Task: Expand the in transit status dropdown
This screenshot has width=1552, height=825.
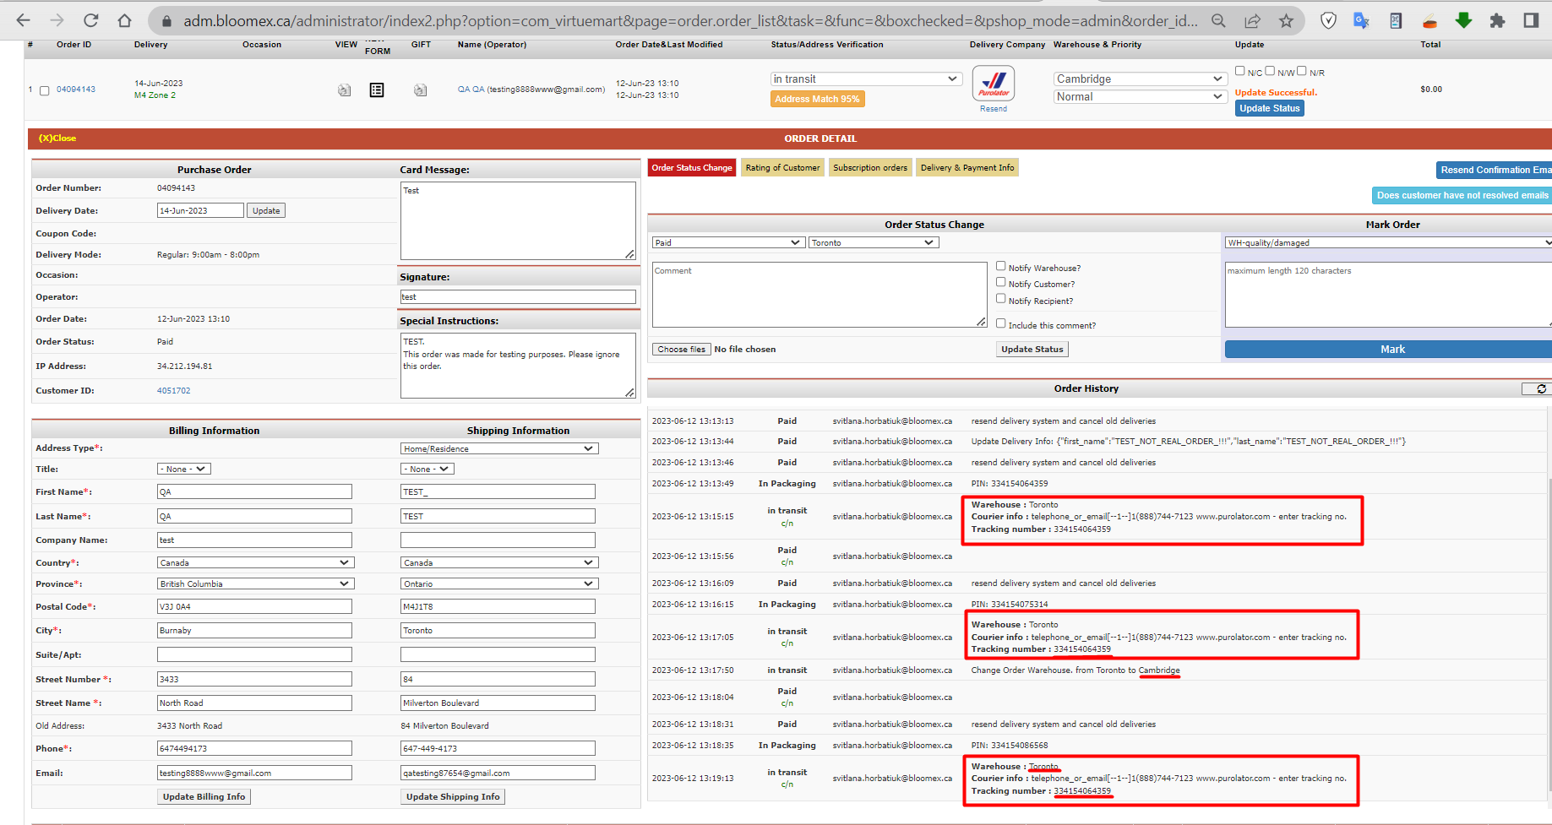Action: click(x=866, y=79)
